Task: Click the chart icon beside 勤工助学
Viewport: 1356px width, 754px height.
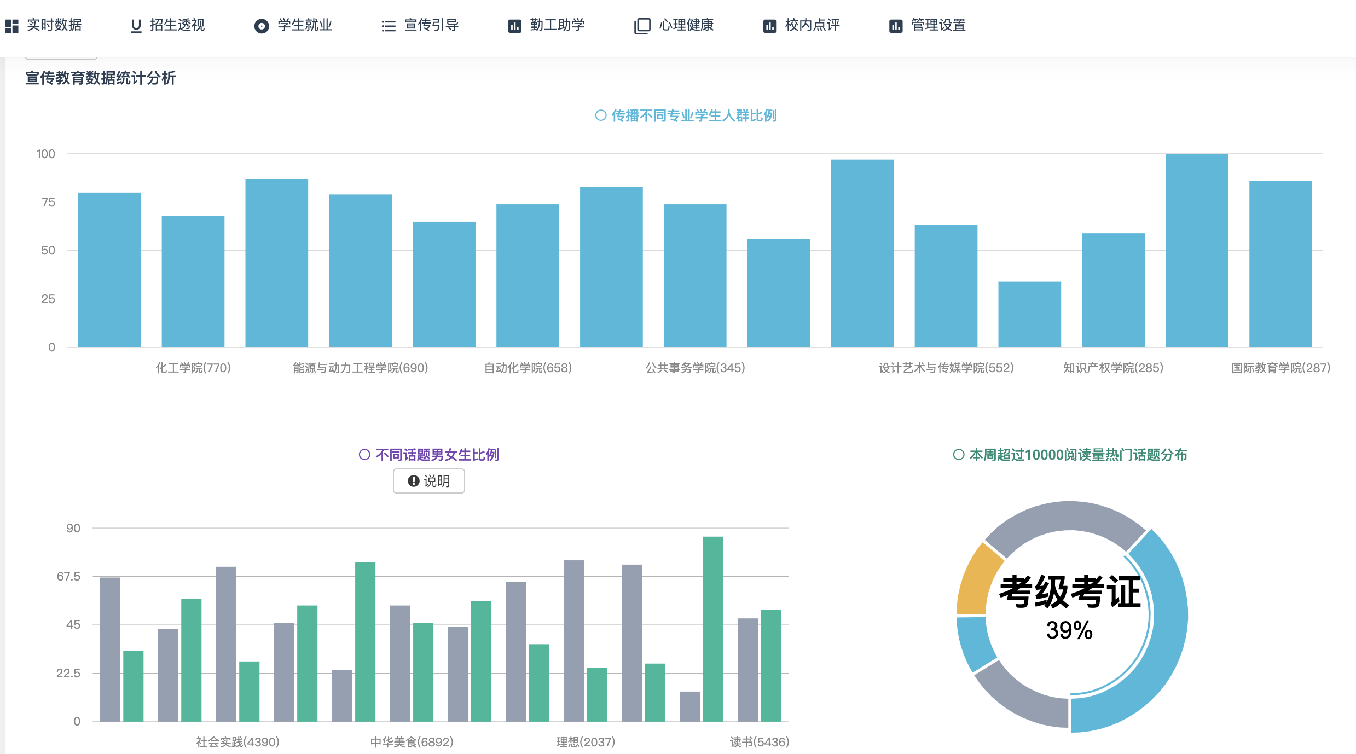Action: (514, 26)
